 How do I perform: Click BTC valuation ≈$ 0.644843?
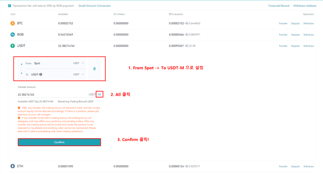point(192,23)
